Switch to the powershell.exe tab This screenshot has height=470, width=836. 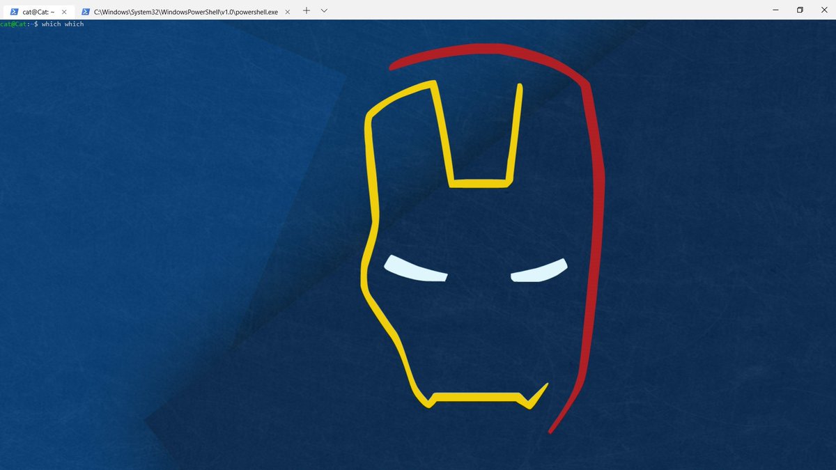point(185,11)
